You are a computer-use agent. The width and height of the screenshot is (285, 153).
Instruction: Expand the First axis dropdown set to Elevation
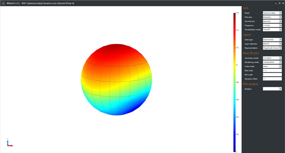pos(272,17)
